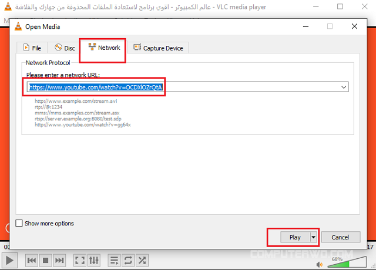
Task: Close the Open Media dialog window
Action: click(354, 26)
